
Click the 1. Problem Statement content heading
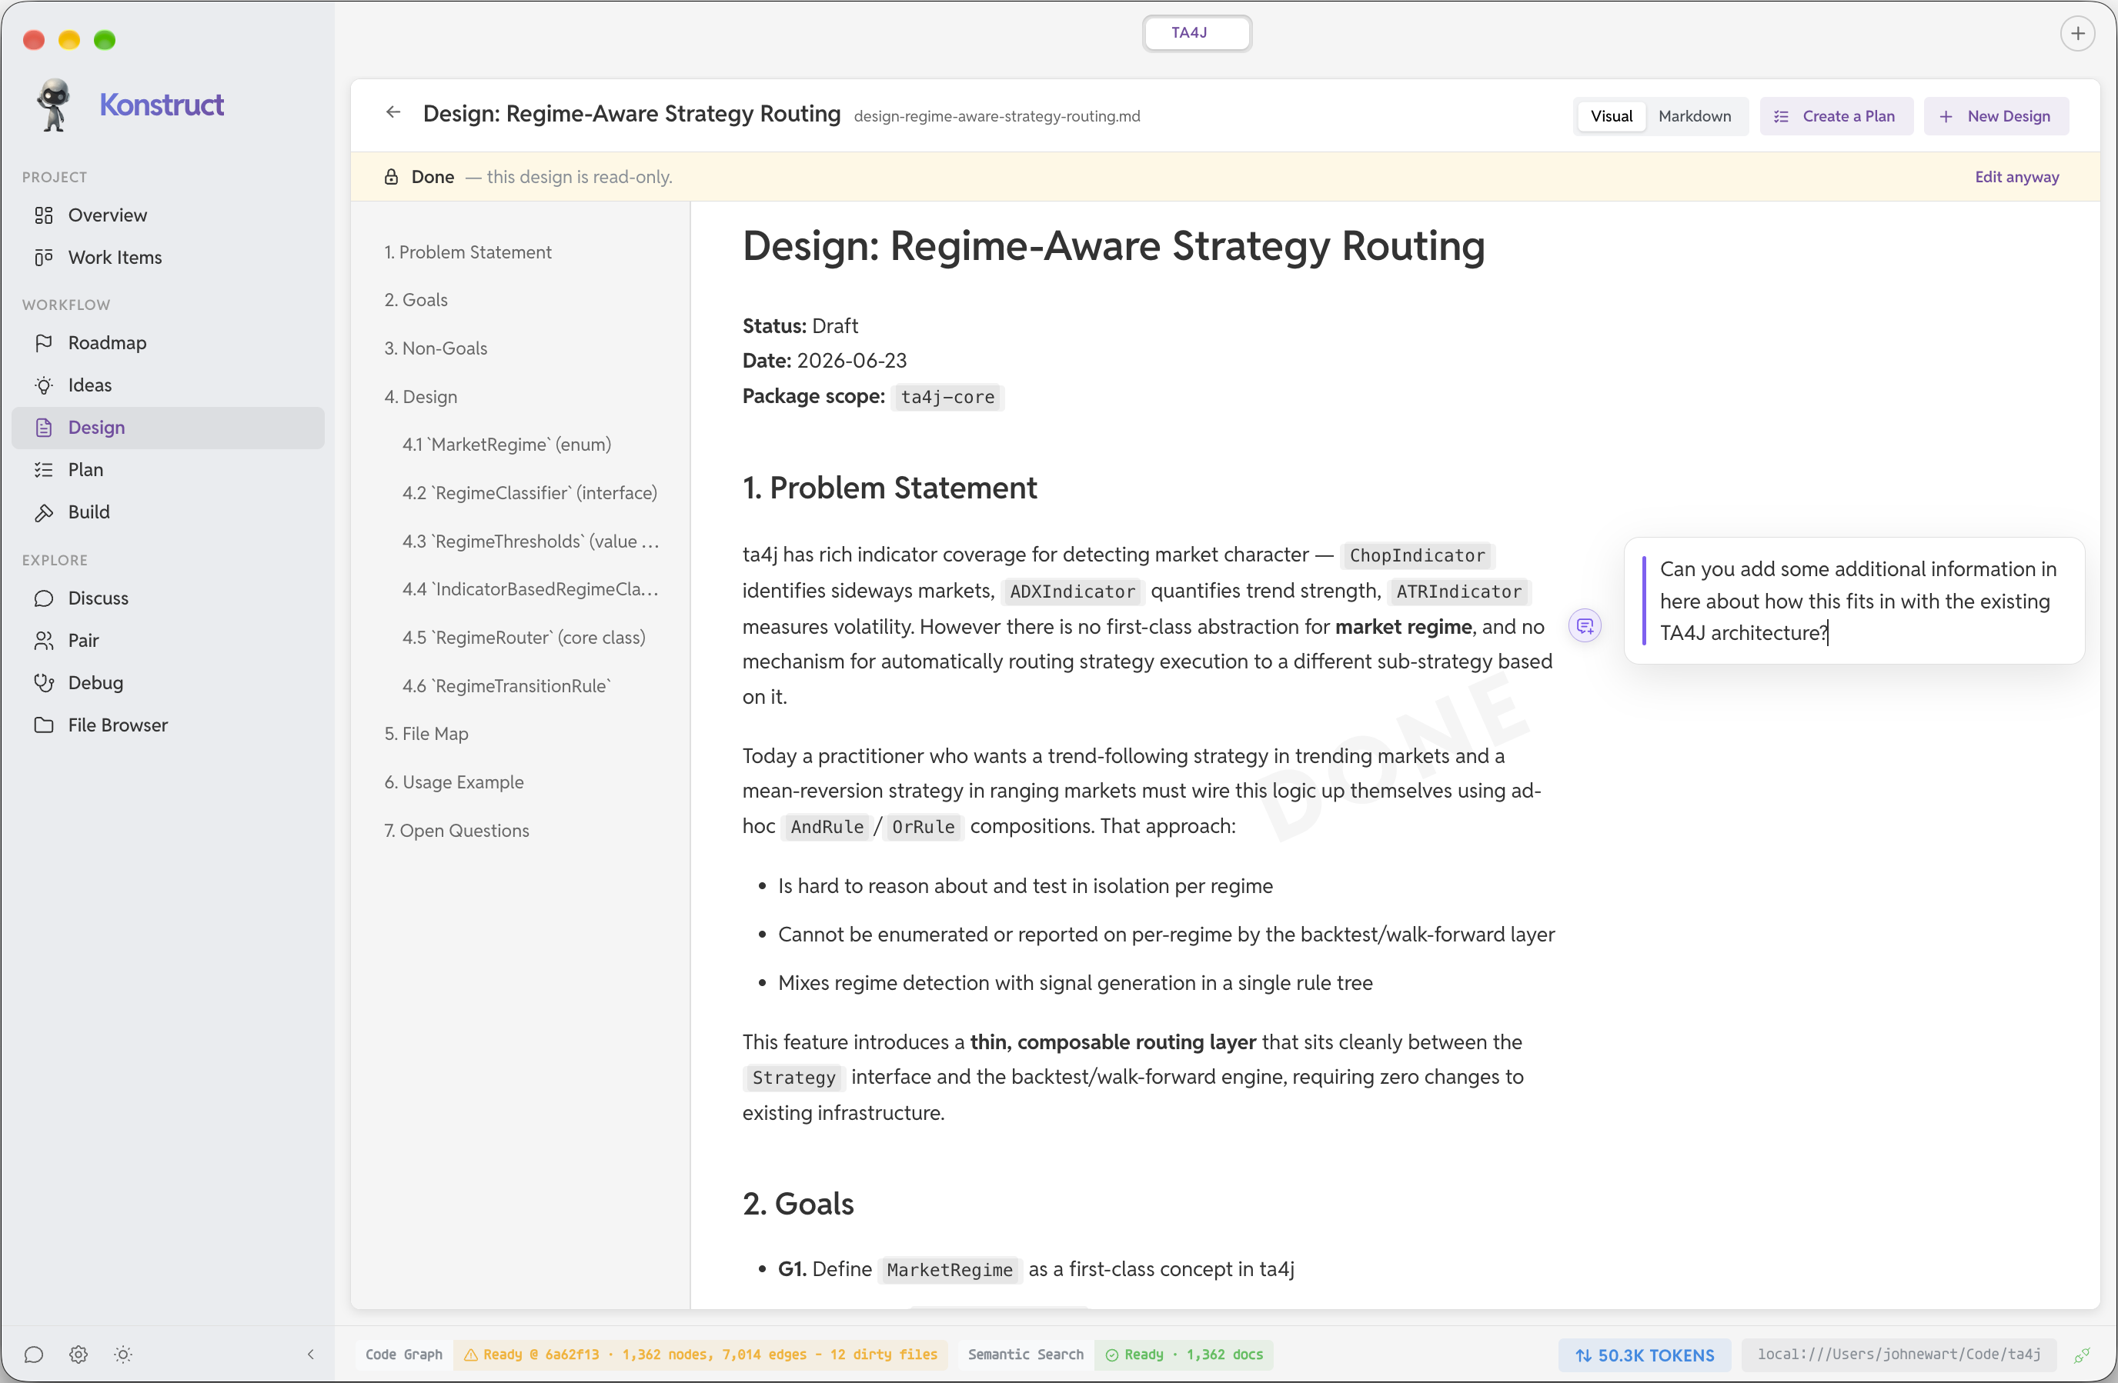click(889, 488)
